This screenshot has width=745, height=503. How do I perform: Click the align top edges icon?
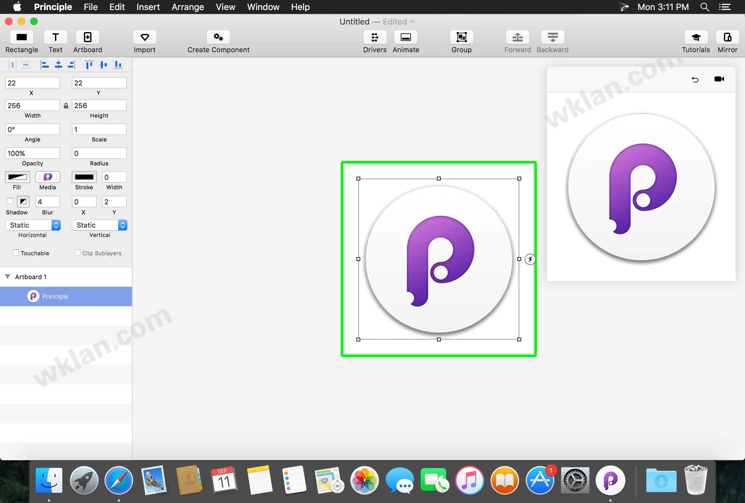pos(89,65)
